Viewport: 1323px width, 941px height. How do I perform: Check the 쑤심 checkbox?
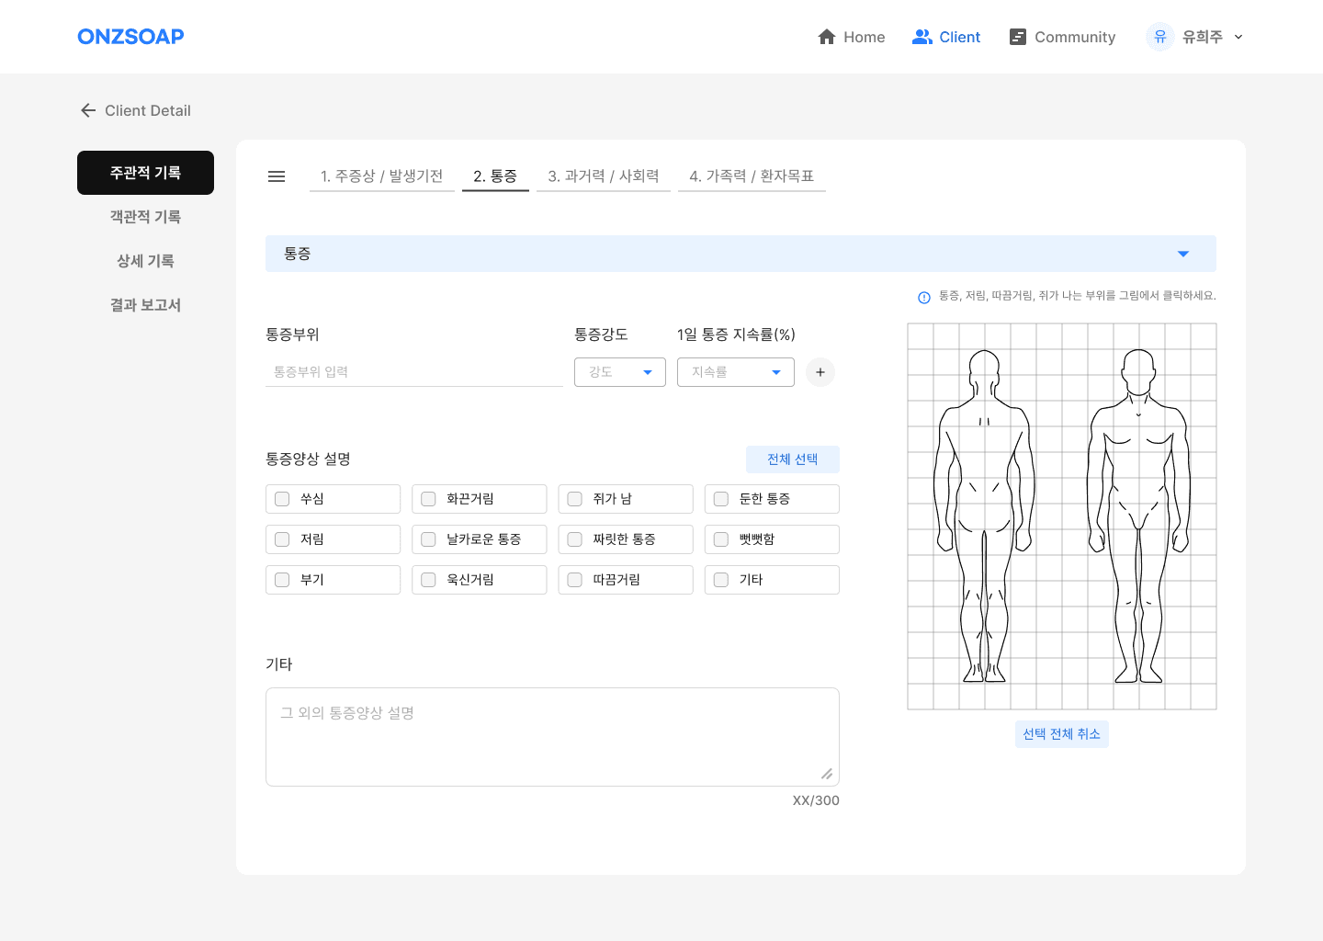(x=282, y=499)
